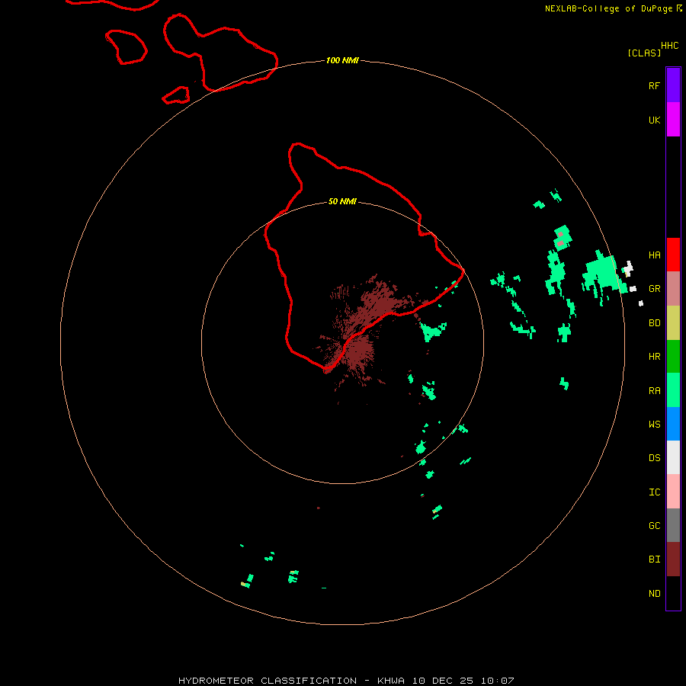Click the HA red legend swatch
The height and width of the screenshot is (686, 686).
673,255
